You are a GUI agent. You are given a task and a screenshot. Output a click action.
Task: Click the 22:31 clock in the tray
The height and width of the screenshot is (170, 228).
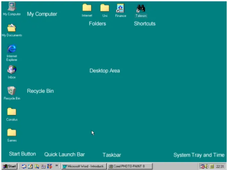point(220,167)
